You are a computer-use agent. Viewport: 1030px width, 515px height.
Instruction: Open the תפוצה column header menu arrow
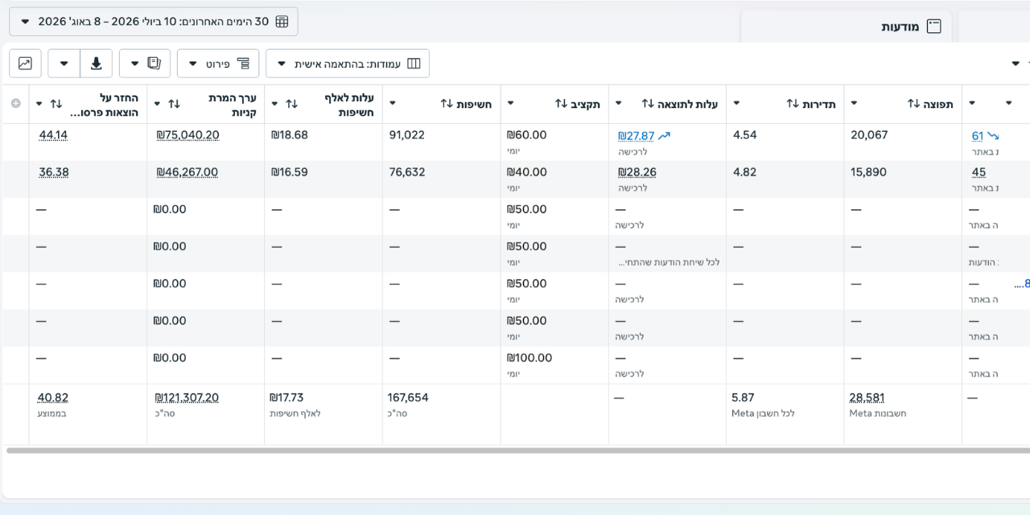click(x=854, y=104)
